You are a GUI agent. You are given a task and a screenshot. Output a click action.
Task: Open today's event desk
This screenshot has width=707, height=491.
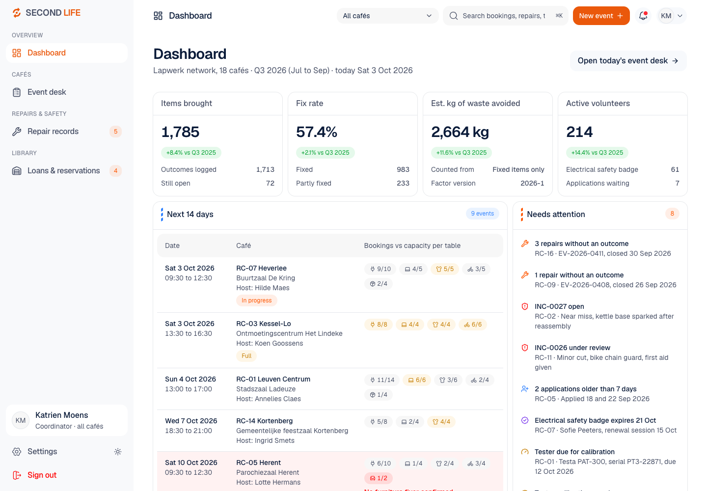click(x=628, y=61)
